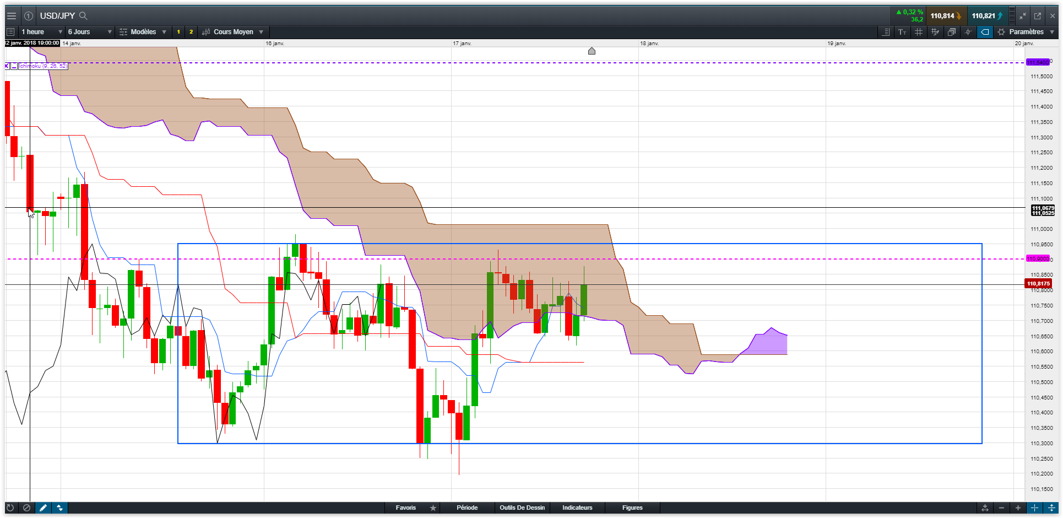Zoom out the chart with the minus button
The height and width of the screenshot is (518, 1063).
pos(1001,508)
